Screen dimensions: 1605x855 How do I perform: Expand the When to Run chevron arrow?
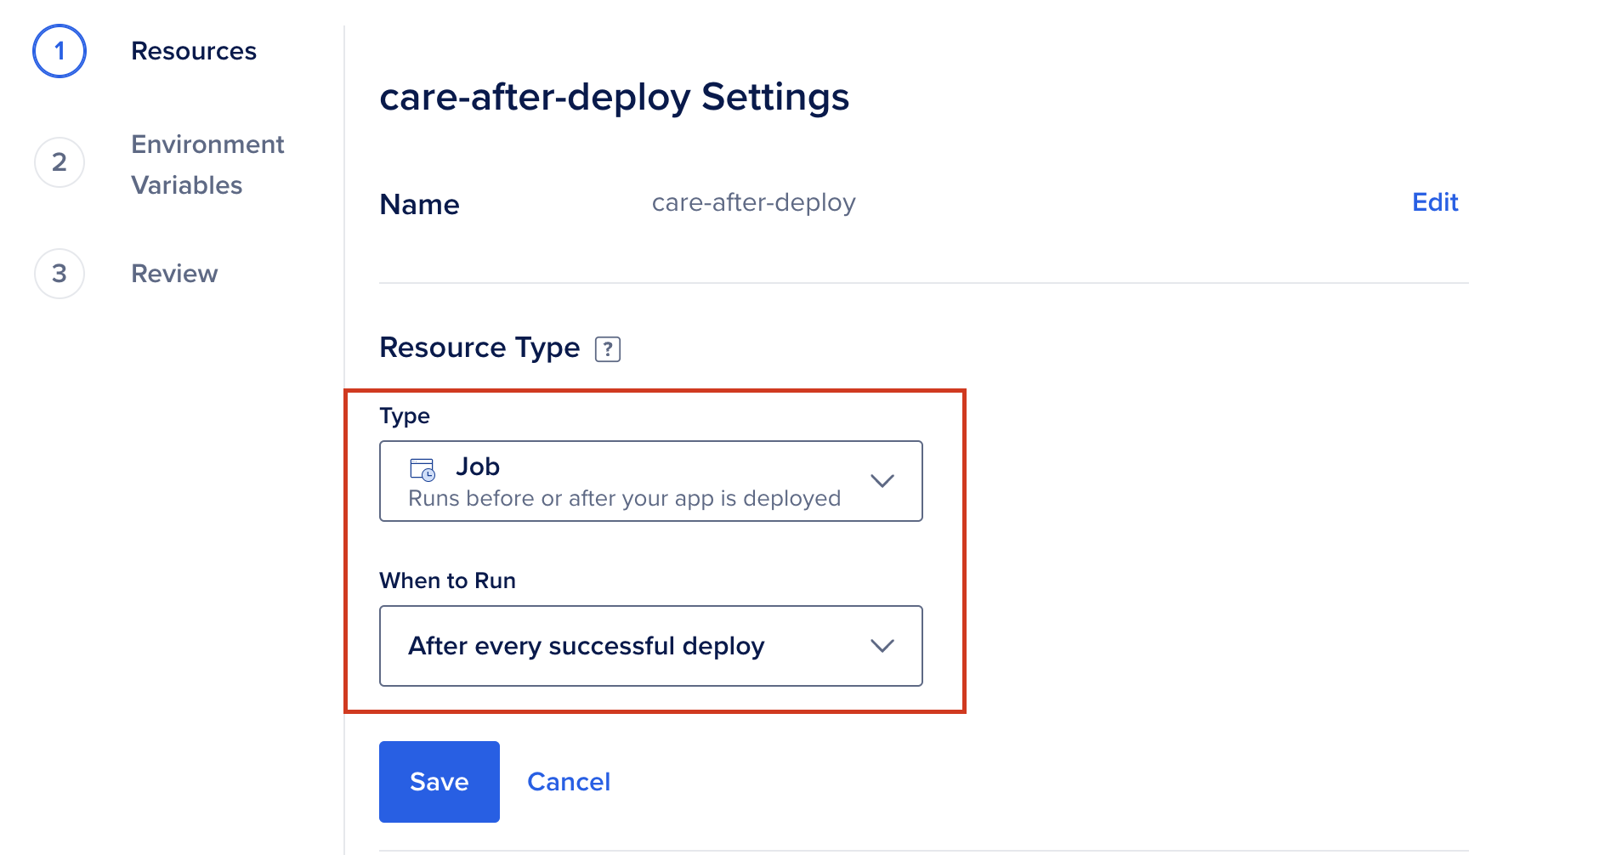point(882,646)
